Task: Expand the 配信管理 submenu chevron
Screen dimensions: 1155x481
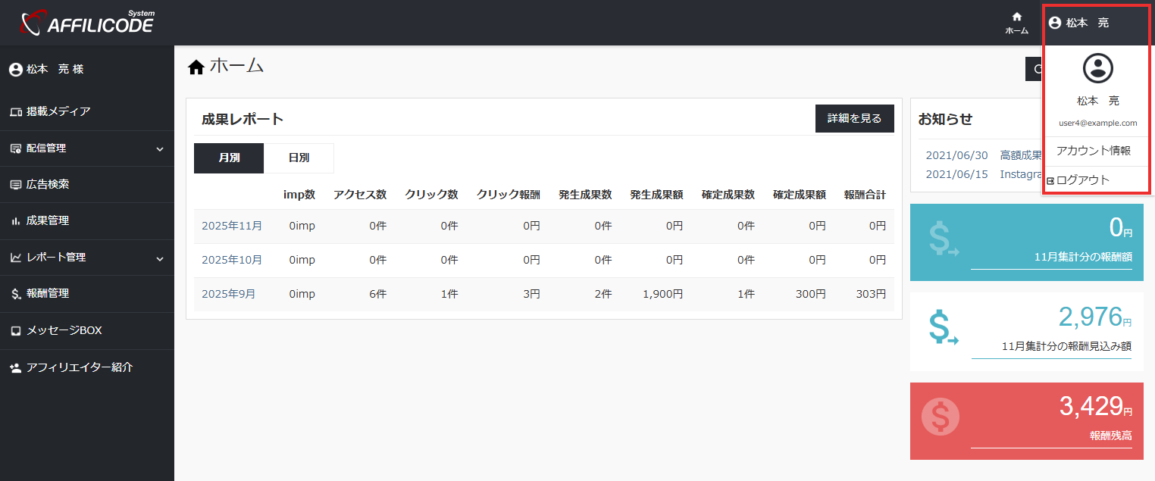Action: click(160, 149)
